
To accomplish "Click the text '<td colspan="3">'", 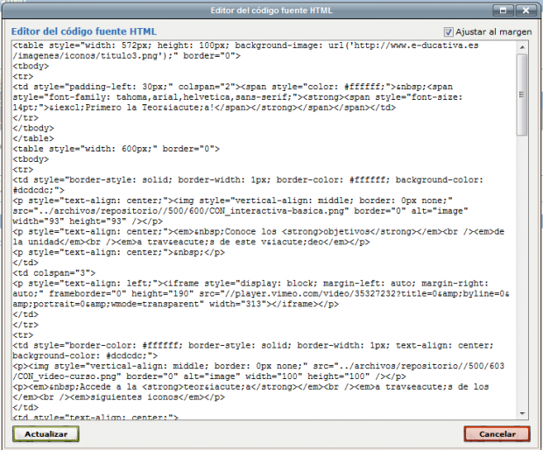I will 53,273.
